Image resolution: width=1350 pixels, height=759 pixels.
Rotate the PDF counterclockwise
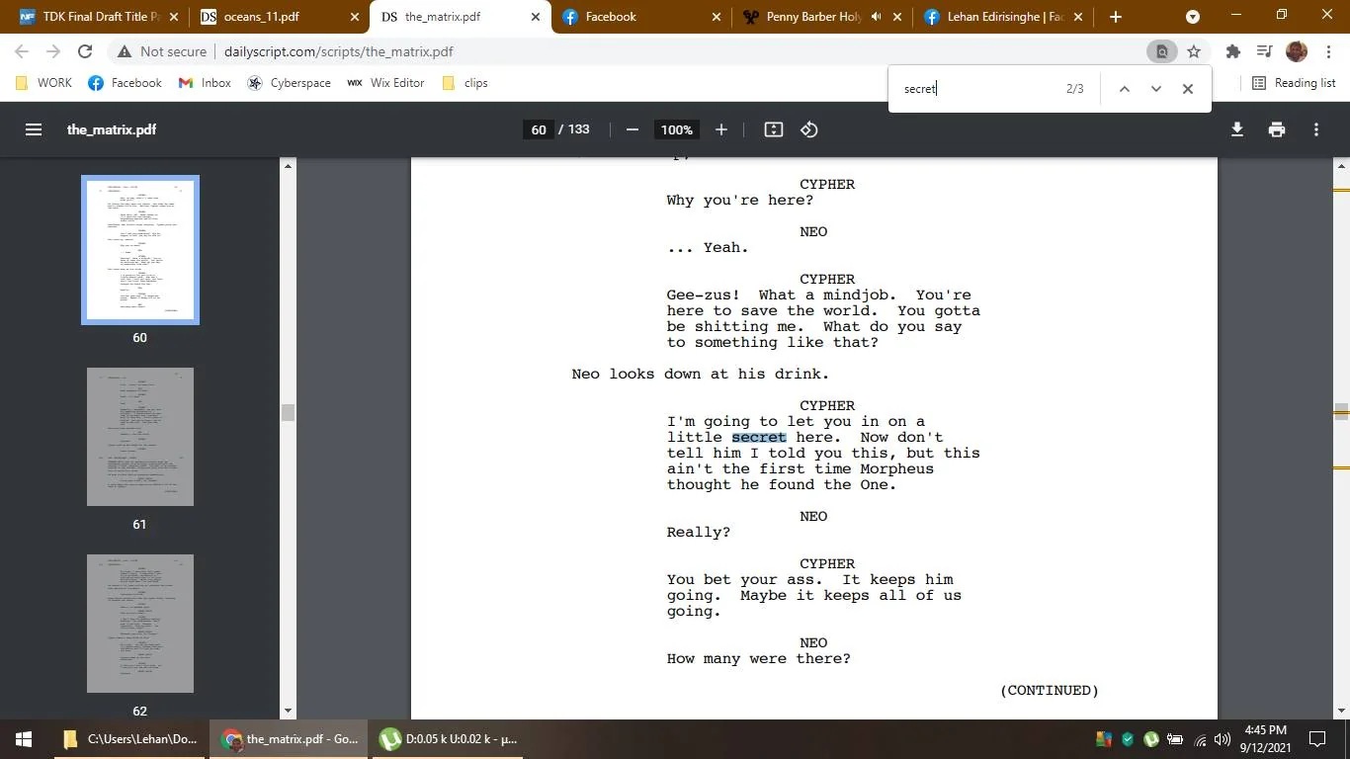[809, 129]
